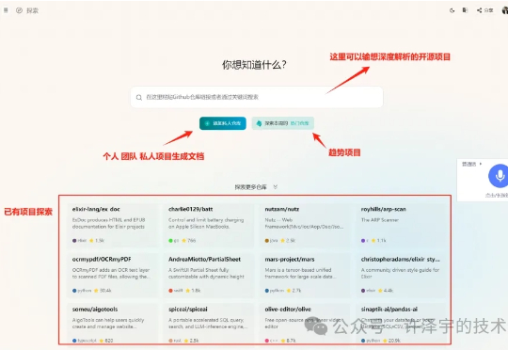
Task: Click the 探索 label in the top bar
Action: [32, 10]
